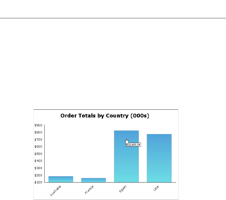Image resolution: width=226 pixels, height=200 pixels.
Task: Click the $100 axis value
Action: (x=38, y=182)
